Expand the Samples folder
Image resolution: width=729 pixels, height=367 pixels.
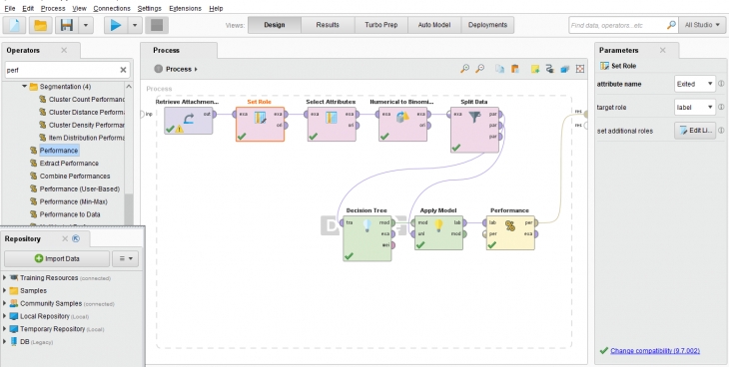[5, 291]
